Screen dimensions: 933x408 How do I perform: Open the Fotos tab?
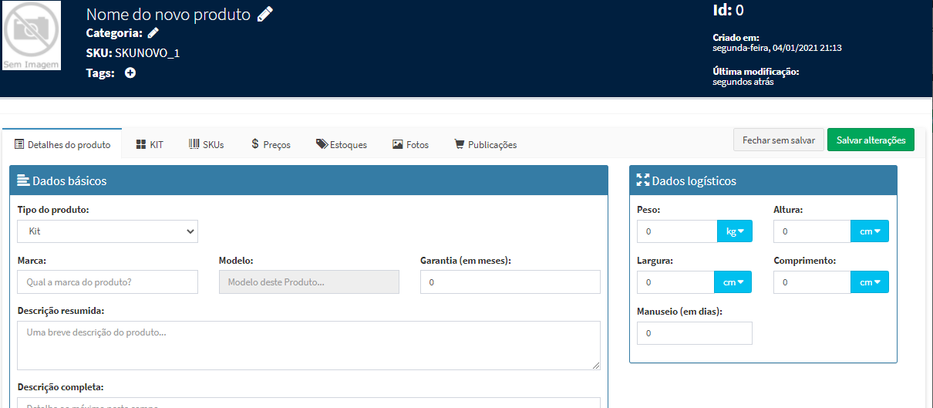coord(410,144)
